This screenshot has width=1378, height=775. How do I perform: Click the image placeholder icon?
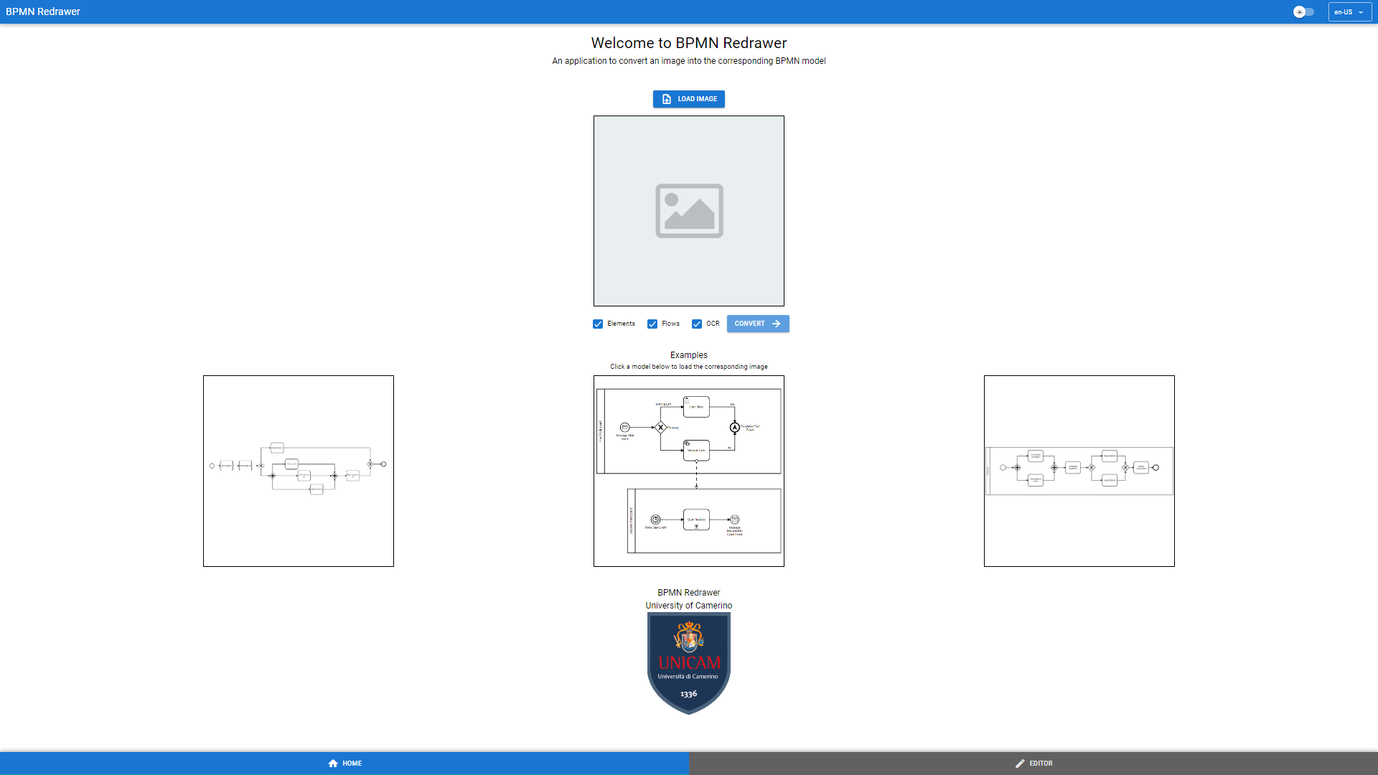coord(689,211)
